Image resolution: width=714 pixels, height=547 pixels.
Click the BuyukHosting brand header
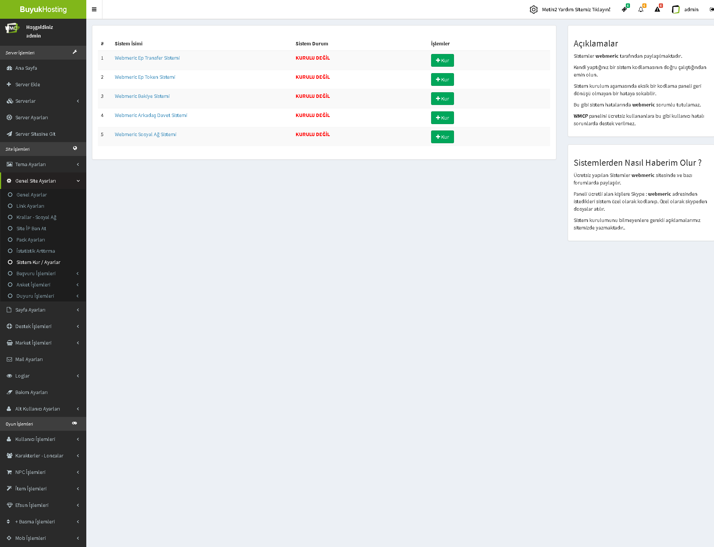point(43,9)
